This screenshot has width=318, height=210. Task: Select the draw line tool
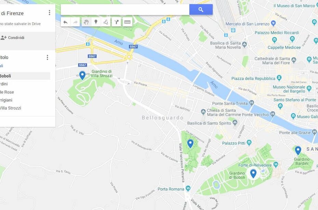tap(106, 22)
